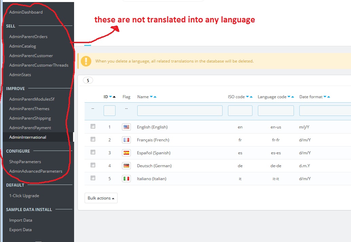
Task: Open ShopParameters under Configure
Action: (25, 162)
